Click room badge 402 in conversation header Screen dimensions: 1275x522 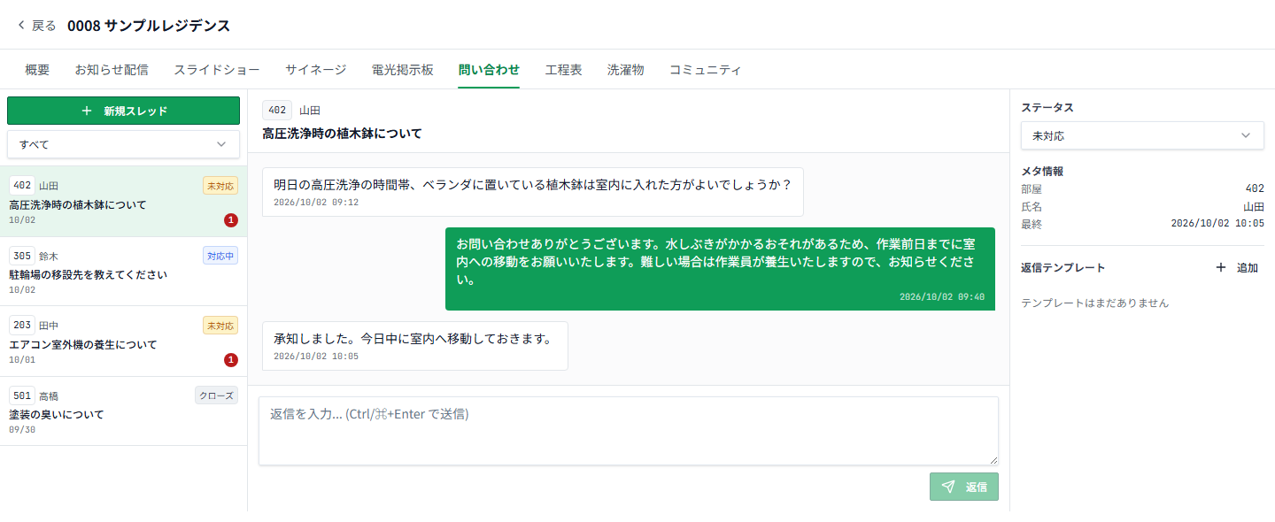pos(277,111)
